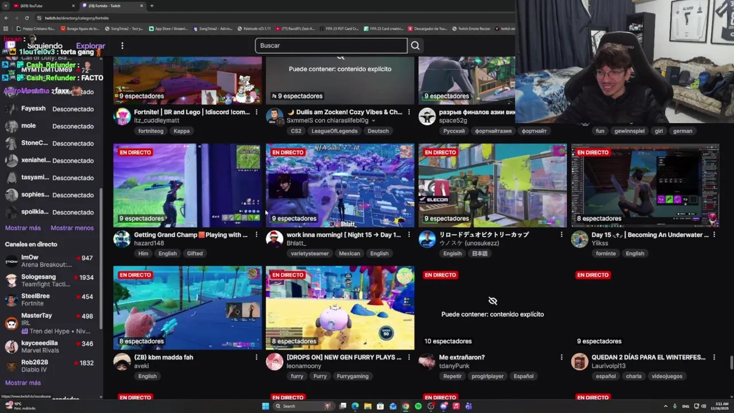Click the videojuegos tag

(667, 376)
